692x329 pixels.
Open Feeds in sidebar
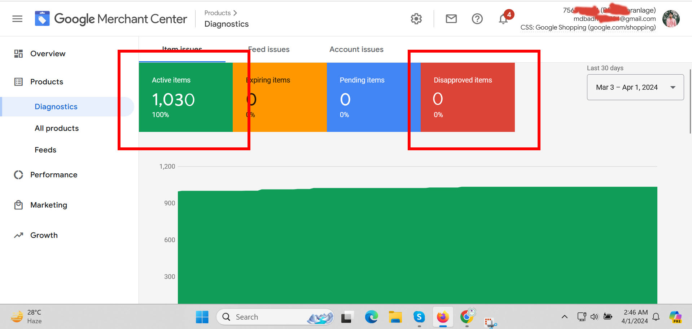coord(45,150)
